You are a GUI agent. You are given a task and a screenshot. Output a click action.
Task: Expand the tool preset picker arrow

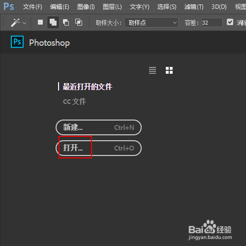[x=25, y=23]
